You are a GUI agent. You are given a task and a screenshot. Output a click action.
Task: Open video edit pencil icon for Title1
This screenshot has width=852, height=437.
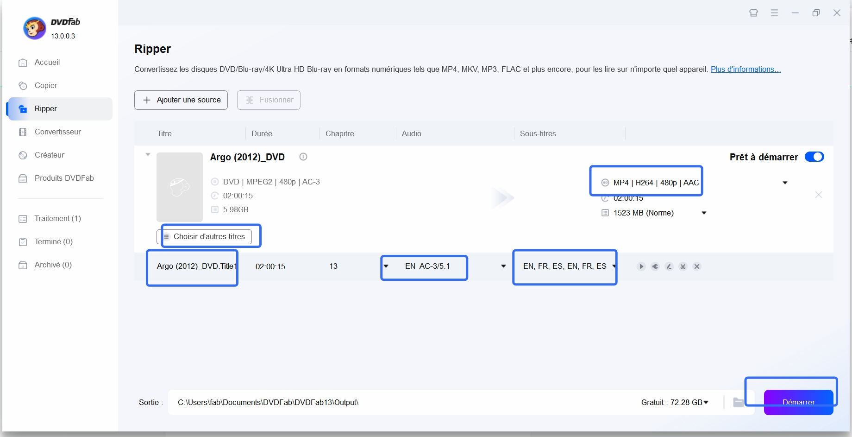pos(669,266)
